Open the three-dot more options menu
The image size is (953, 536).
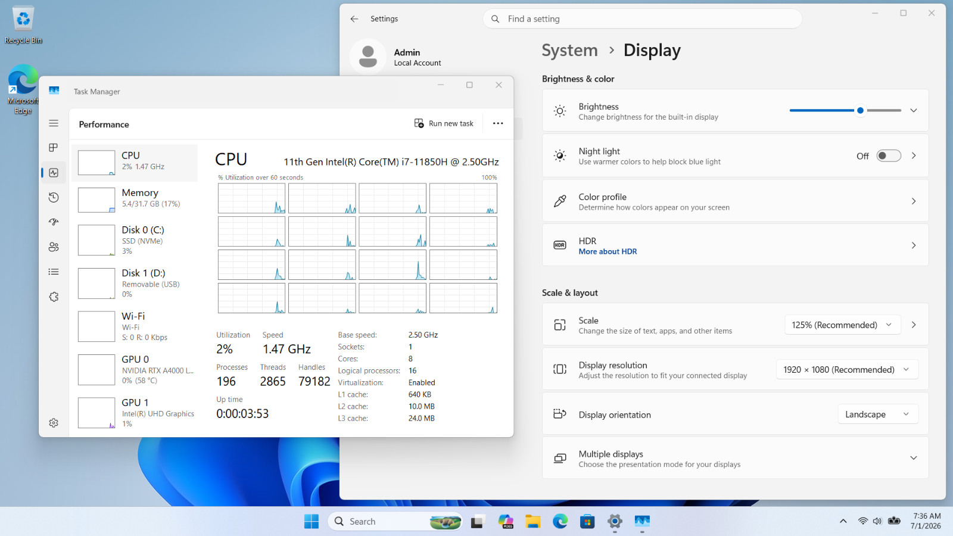(498, 123)
